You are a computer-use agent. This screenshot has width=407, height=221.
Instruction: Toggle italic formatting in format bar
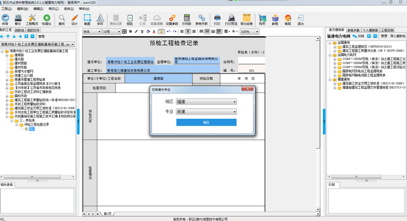tap(136, 32)
